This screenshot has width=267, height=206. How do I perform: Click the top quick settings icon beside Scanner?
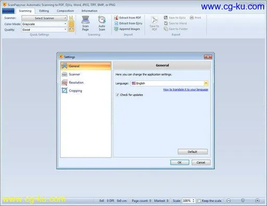pos(71,18)
